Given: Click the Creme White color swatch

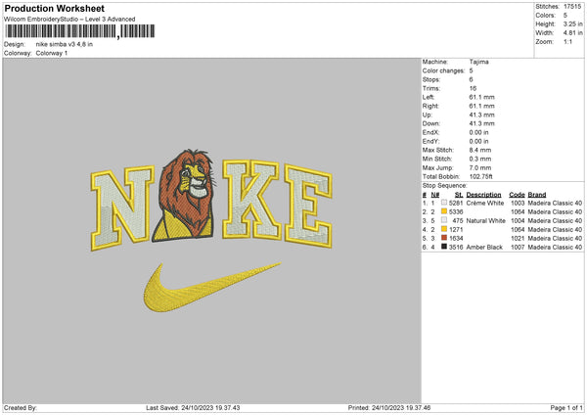Looking at the screenshot, I should pos(444,203).
